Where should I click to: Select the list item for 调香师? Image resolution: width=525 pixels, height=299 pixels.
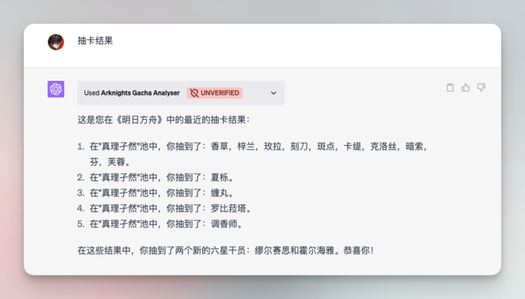pyautogui.click(x=166, y=224)
